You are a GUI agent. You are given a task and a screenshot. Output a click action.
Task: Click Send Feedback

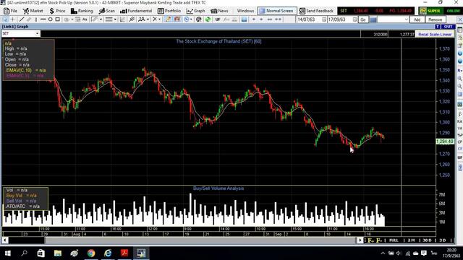tap(316, 11)
